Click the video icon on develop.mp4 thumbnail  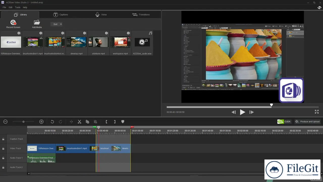pyautogui.click(x=85, y=33)
